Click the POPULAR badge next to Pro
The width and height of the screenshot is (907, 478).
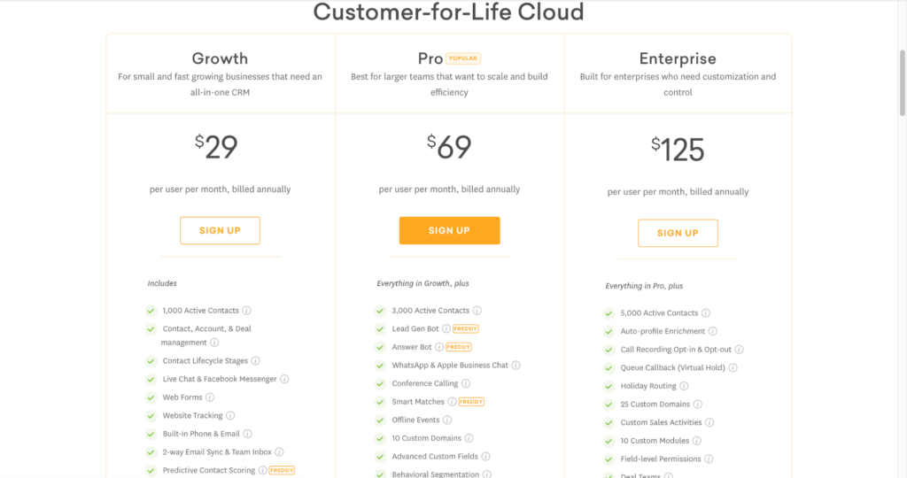pyautogui.click(x=463, y=58)
